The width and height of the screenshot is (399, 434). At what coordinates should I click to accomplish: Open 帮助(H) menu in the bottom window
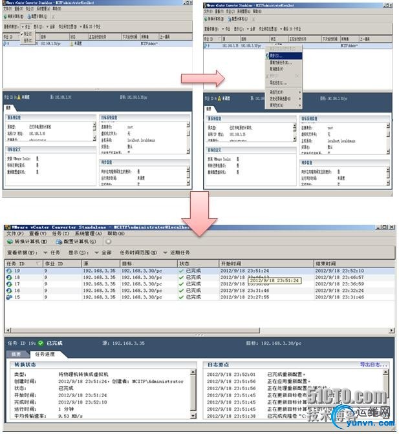tap(116, 234)
